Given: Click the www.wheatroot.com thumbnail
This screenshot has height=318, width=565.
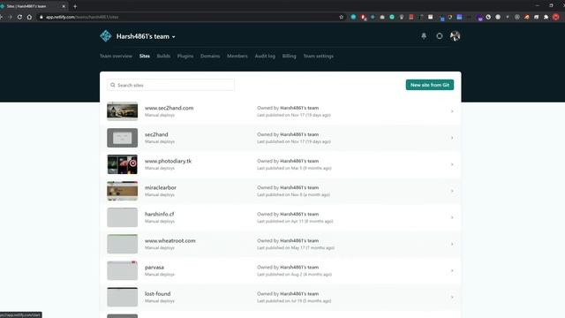Looking at the screenshot, I should tap(122, 244).
